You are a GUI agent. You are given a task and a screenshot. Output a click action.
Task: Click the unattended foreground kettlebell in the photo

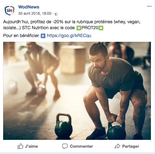click(64, 126)
